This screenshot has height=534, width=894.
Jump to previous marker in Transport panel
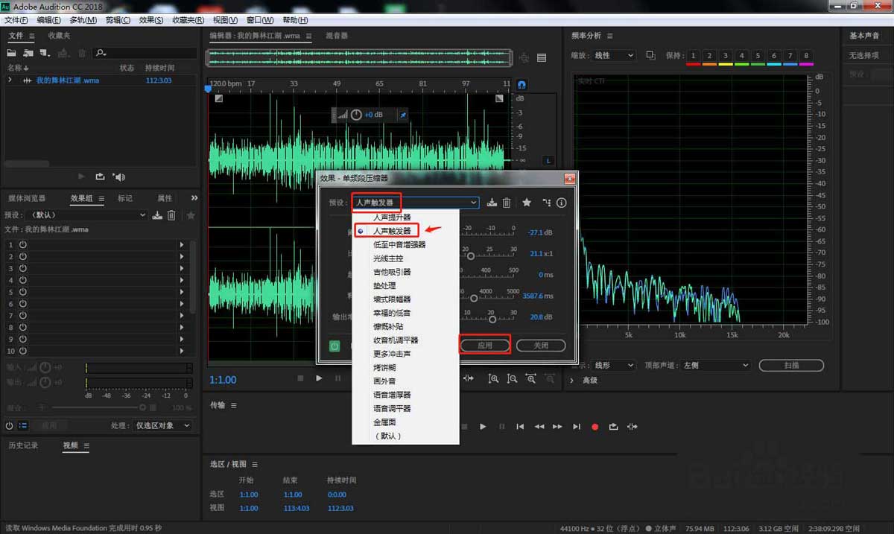(x=520, y=427)
